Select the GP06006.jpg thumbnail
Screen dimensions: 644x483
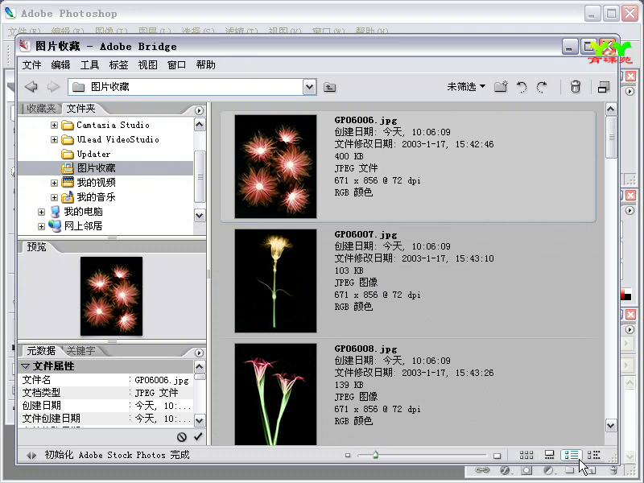[x=275, y=167]
